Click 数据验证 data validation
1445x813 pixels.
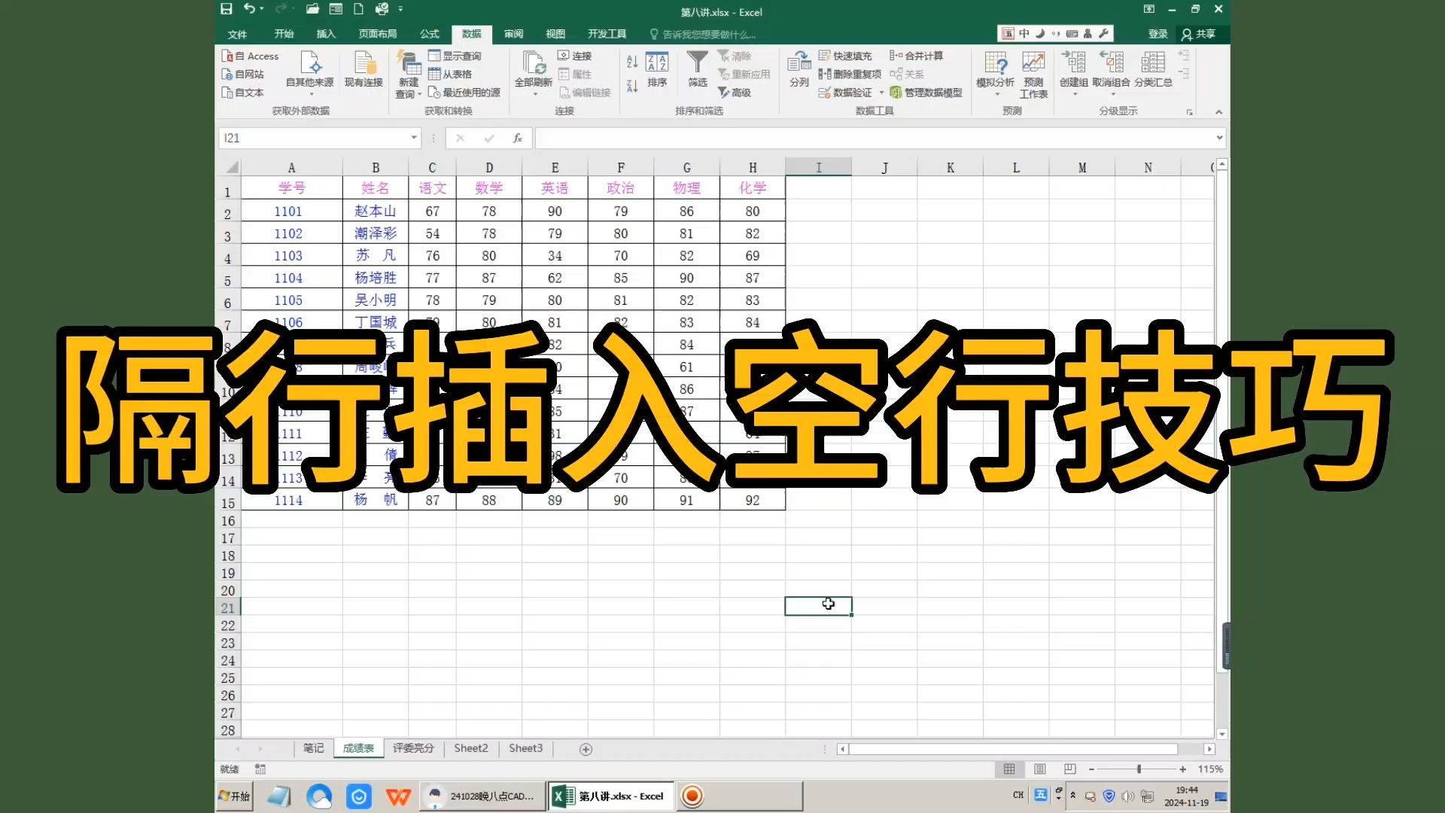(845, 92)
